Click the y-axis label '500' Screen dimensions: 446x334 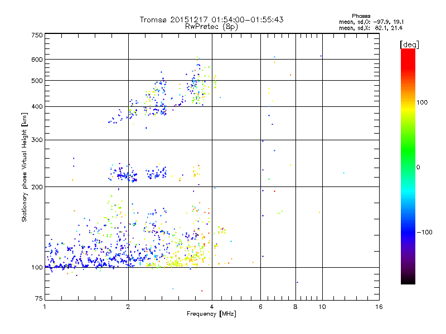pos(37,81)
